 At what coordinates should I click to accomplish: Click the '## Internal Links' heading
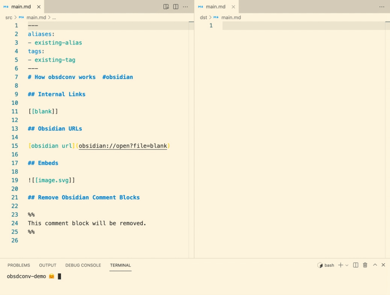tap(57, 94)
